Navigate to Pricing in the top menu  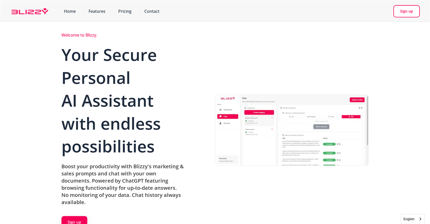tap(125, 11)
